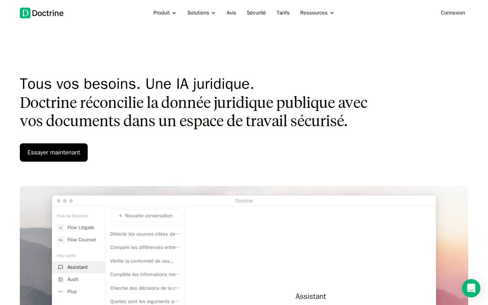Expand the Produit dropdown menu

165,13
